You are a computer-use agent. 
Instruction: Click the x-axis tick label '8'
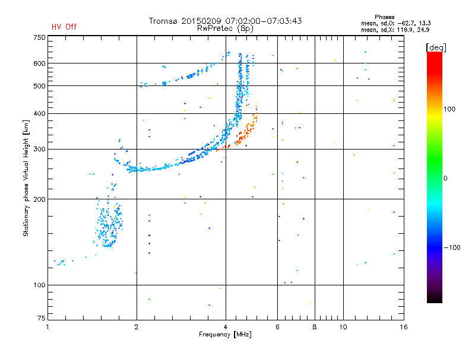tap(315, 327)
